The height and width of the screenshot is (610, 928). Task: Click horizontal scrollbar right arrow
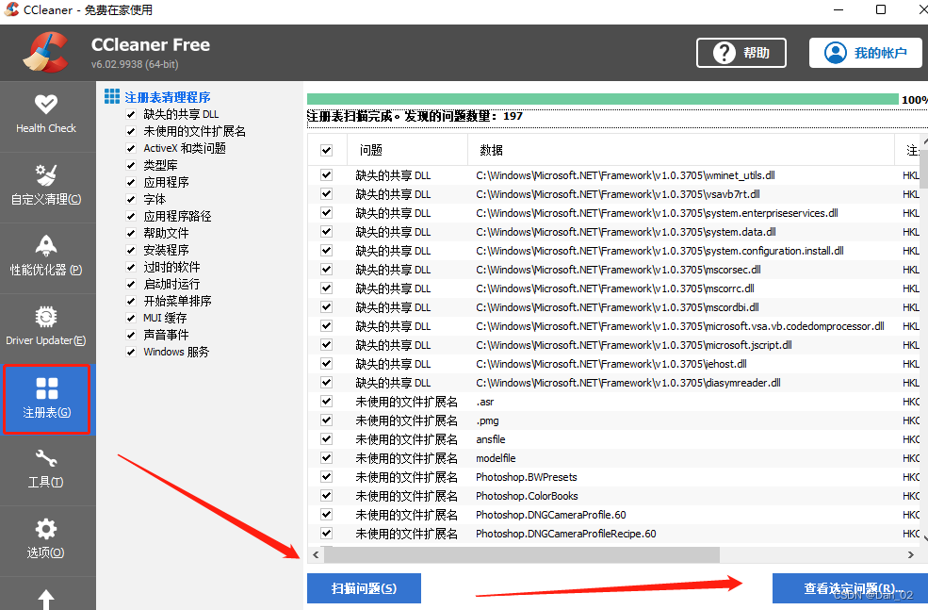(911, 555)
